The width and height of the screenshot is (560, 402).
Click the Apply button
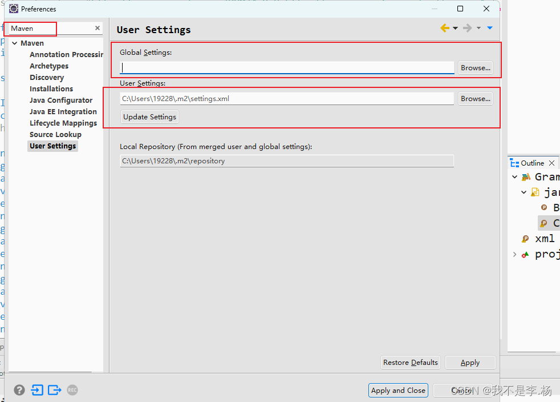point(470,362)
